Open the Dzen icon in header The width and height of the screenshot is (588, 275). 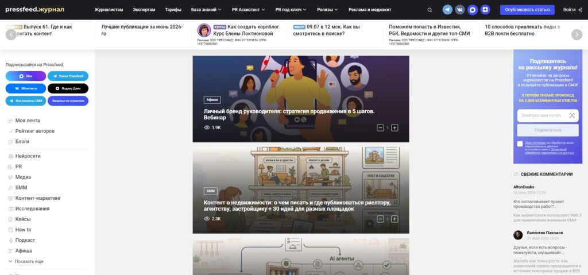coord(486,10)
